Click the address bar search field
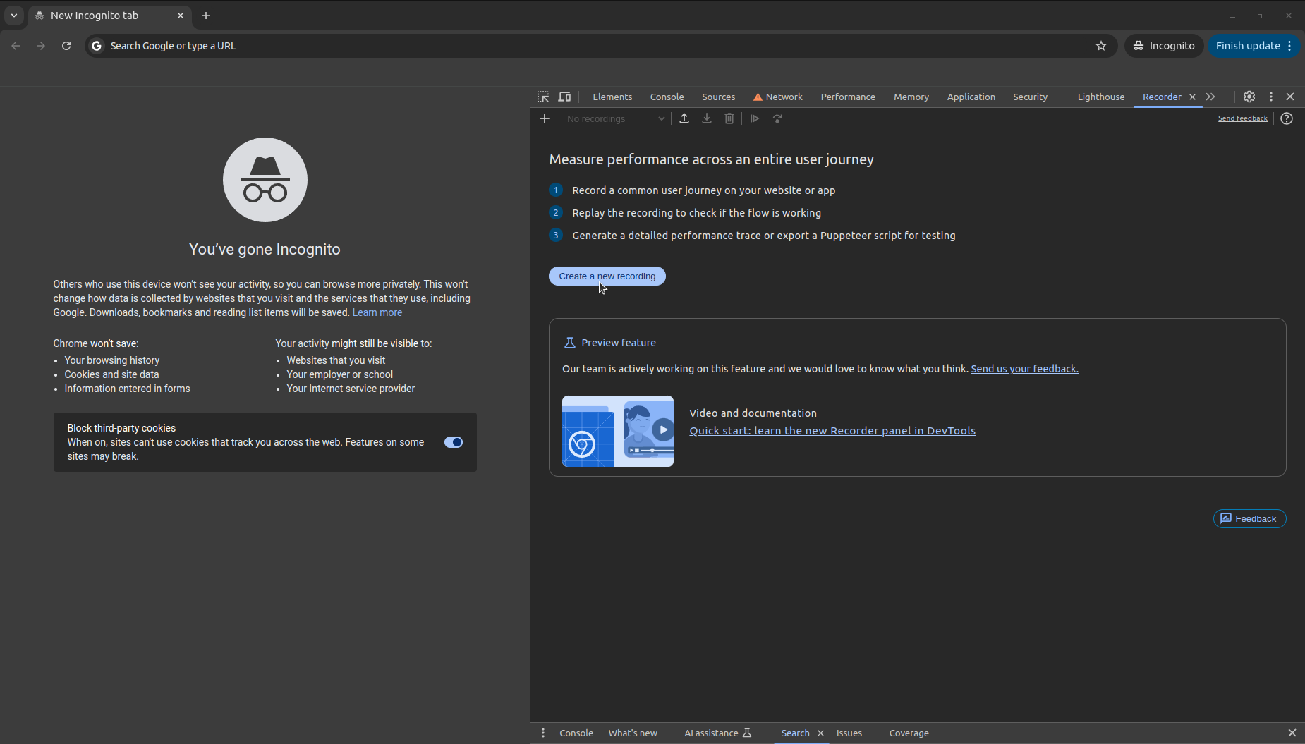 pos(593,46)
